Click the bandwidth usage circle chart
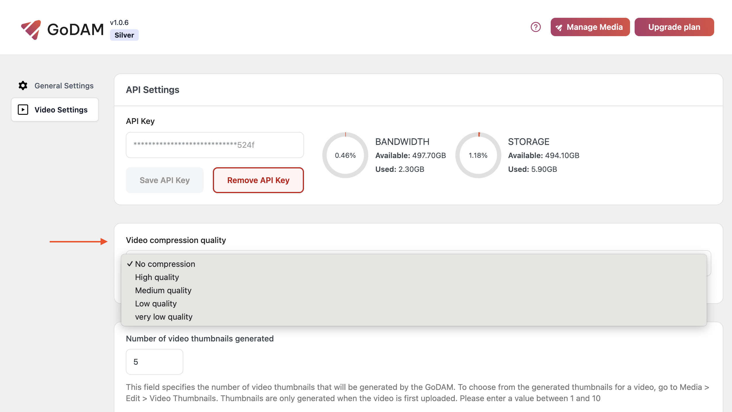This screenshot has width=732, height=412. click(345, 155)
